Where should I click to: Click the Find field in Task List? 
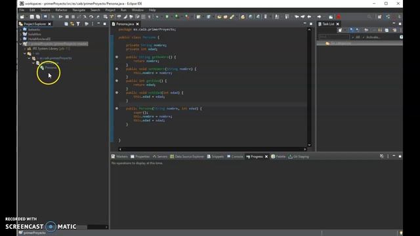click(x=334, y=37)
